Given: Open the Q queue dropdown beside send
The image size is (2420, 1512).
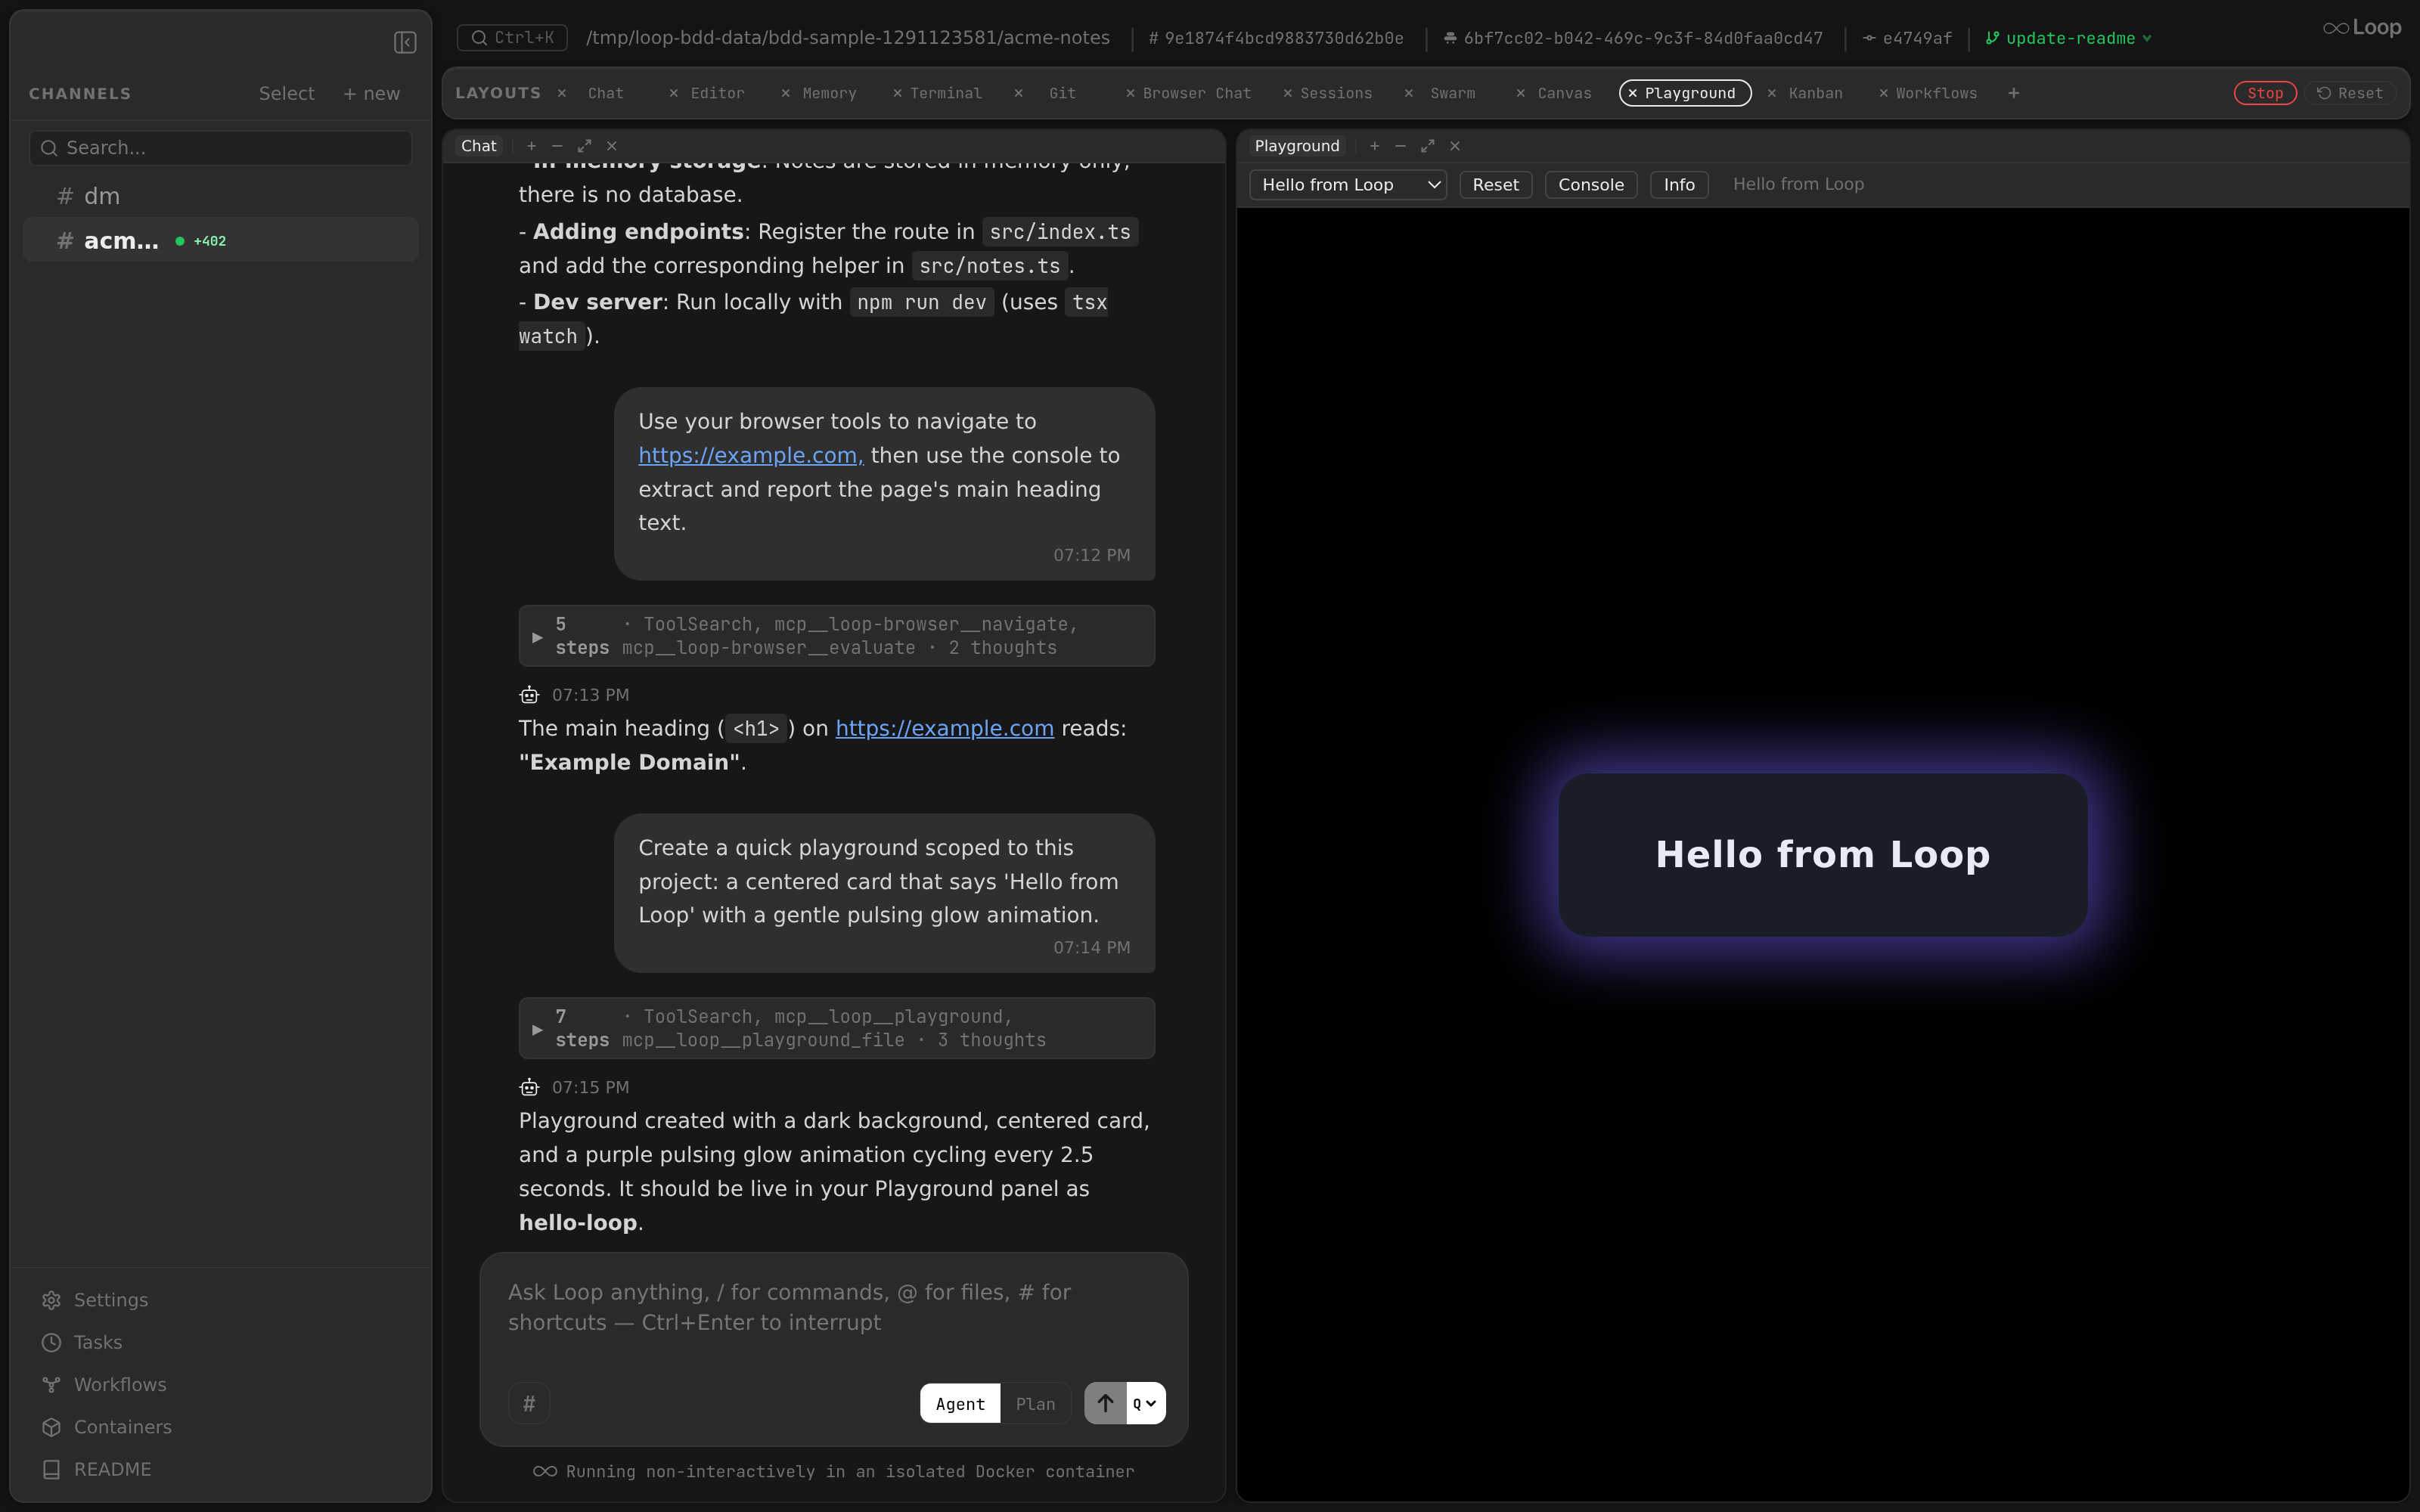Looking at the screenshot, I should 1145,1403.
